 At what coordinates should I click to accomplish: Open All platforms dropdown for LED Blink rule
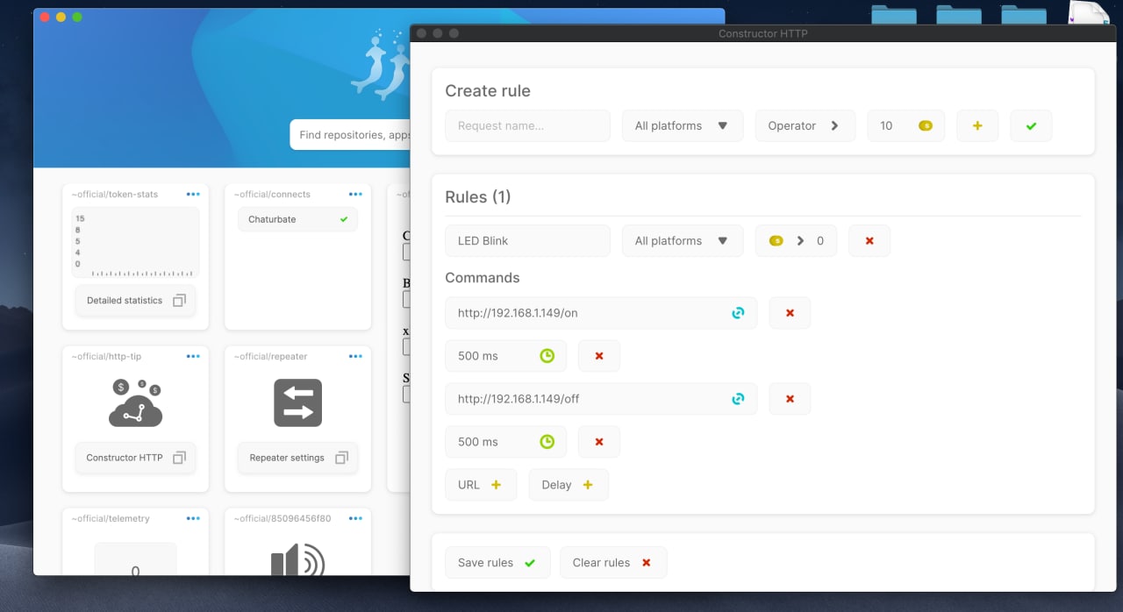[x=682, y=240]
